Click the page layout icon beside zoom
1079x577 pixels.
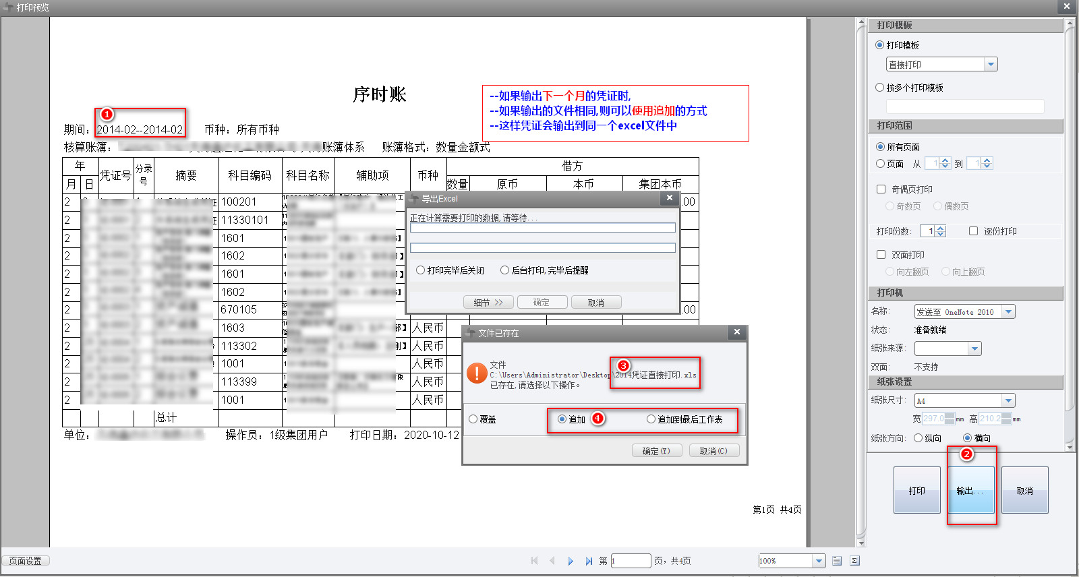tap(837, 561)
